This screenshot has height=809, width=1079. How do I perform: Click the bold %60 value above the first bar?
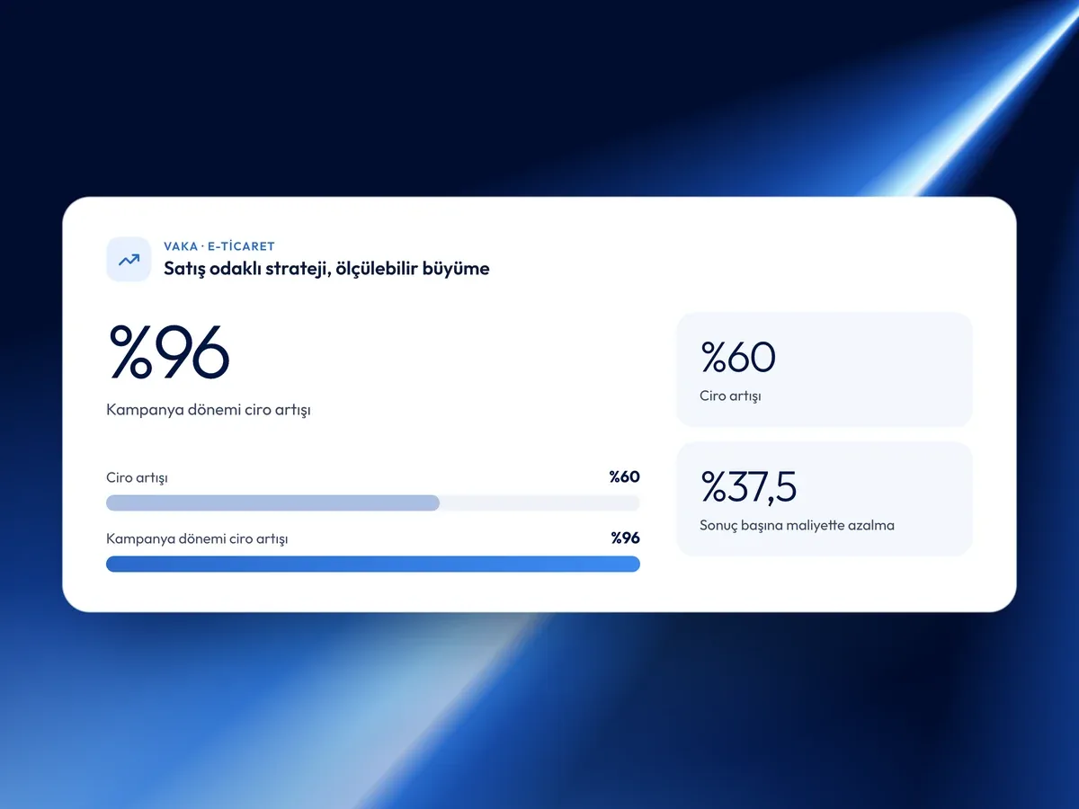pyautogui.click(x=624, y=477)
